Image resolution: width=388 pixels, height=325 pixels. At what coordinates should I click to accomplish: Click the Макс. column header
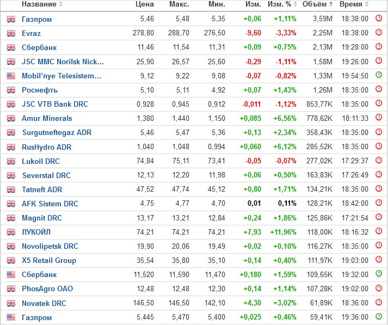179,4
